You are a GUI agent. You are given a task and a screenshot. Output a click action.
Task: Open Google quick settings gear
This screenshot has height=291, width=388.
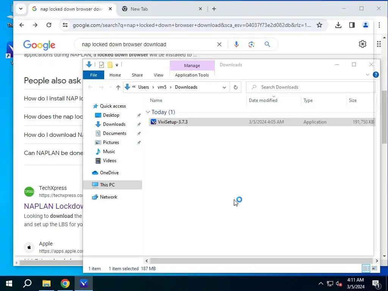pyautogui.click(x=363, y=44)
